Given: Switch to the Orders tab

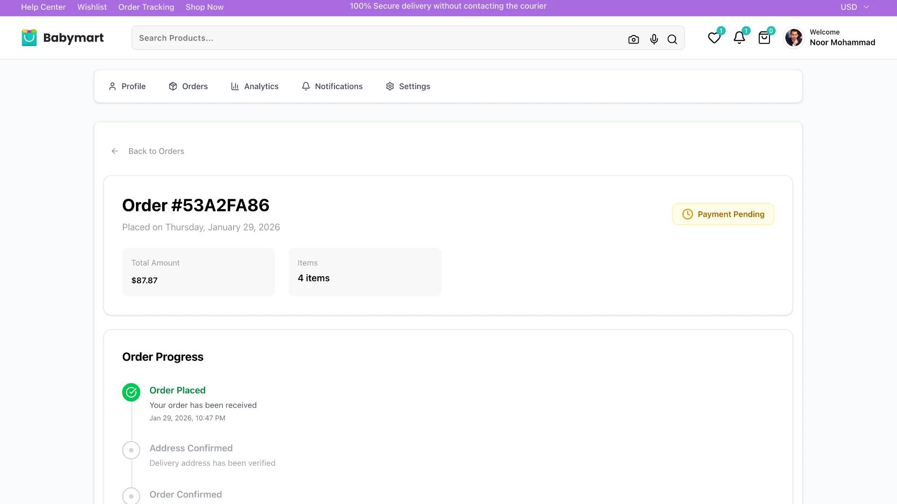Looking at the screenshot, I should pos(188,86).
